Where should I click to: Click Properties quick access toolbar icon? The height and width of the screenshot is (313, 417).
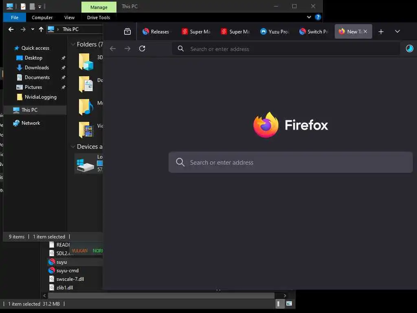pyautogui.click(x=23, y=6)
